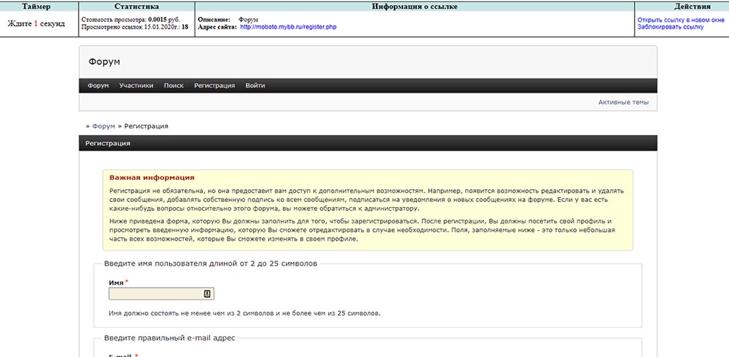Click the 'Имя должно состоять не менее' hint

tap(244, 313)
